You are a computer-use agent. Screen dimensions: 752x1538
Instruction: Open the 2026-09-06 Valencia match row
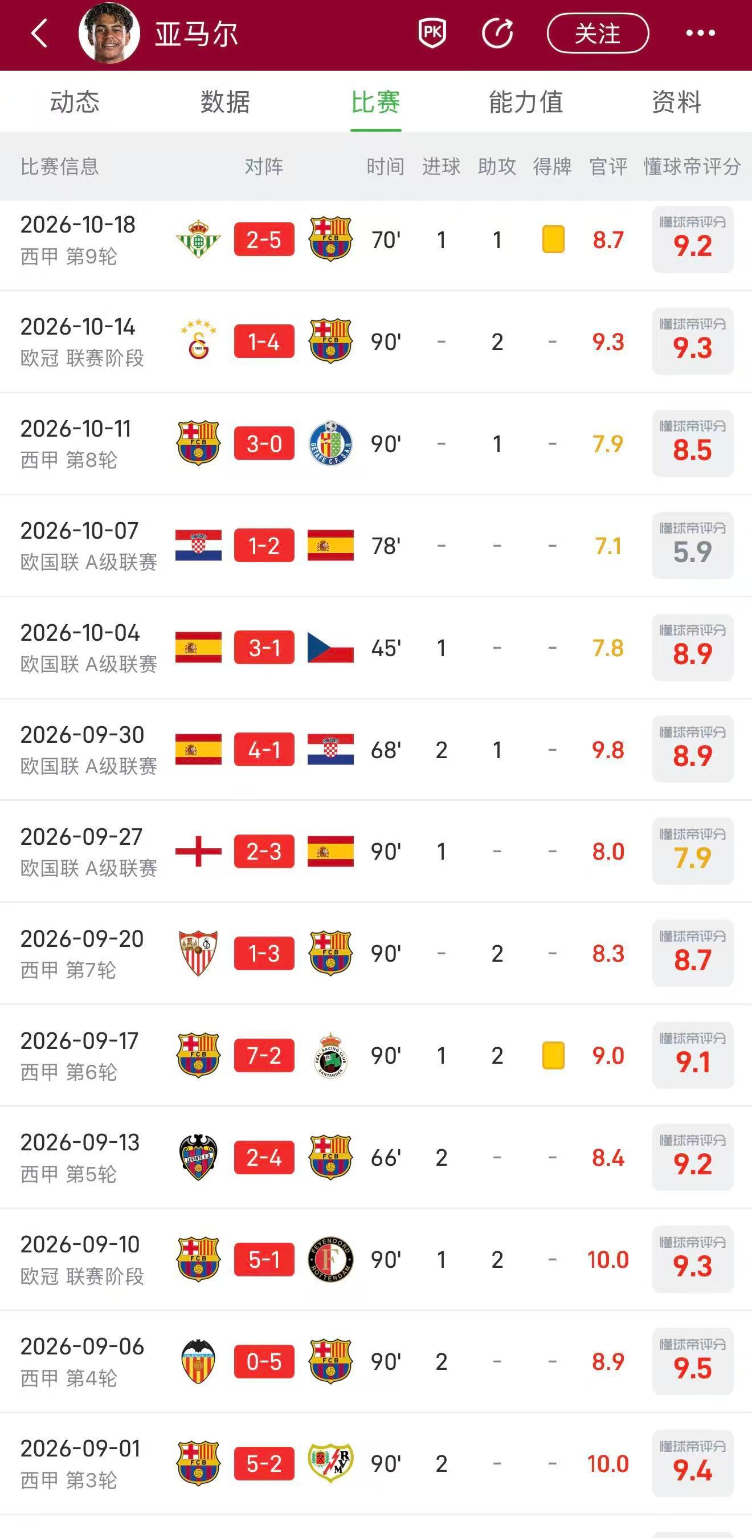click(x=376, y=1362)
